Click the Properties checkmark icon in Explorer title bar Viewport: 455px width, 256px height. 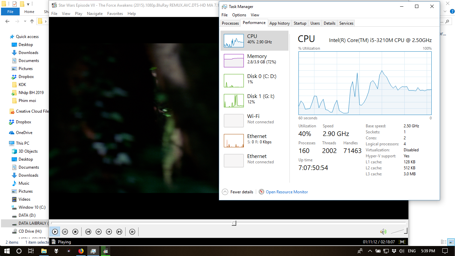point(14,4)
